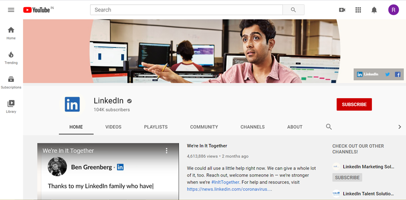Click the LinkedIn channel name heading

[109, 100]
